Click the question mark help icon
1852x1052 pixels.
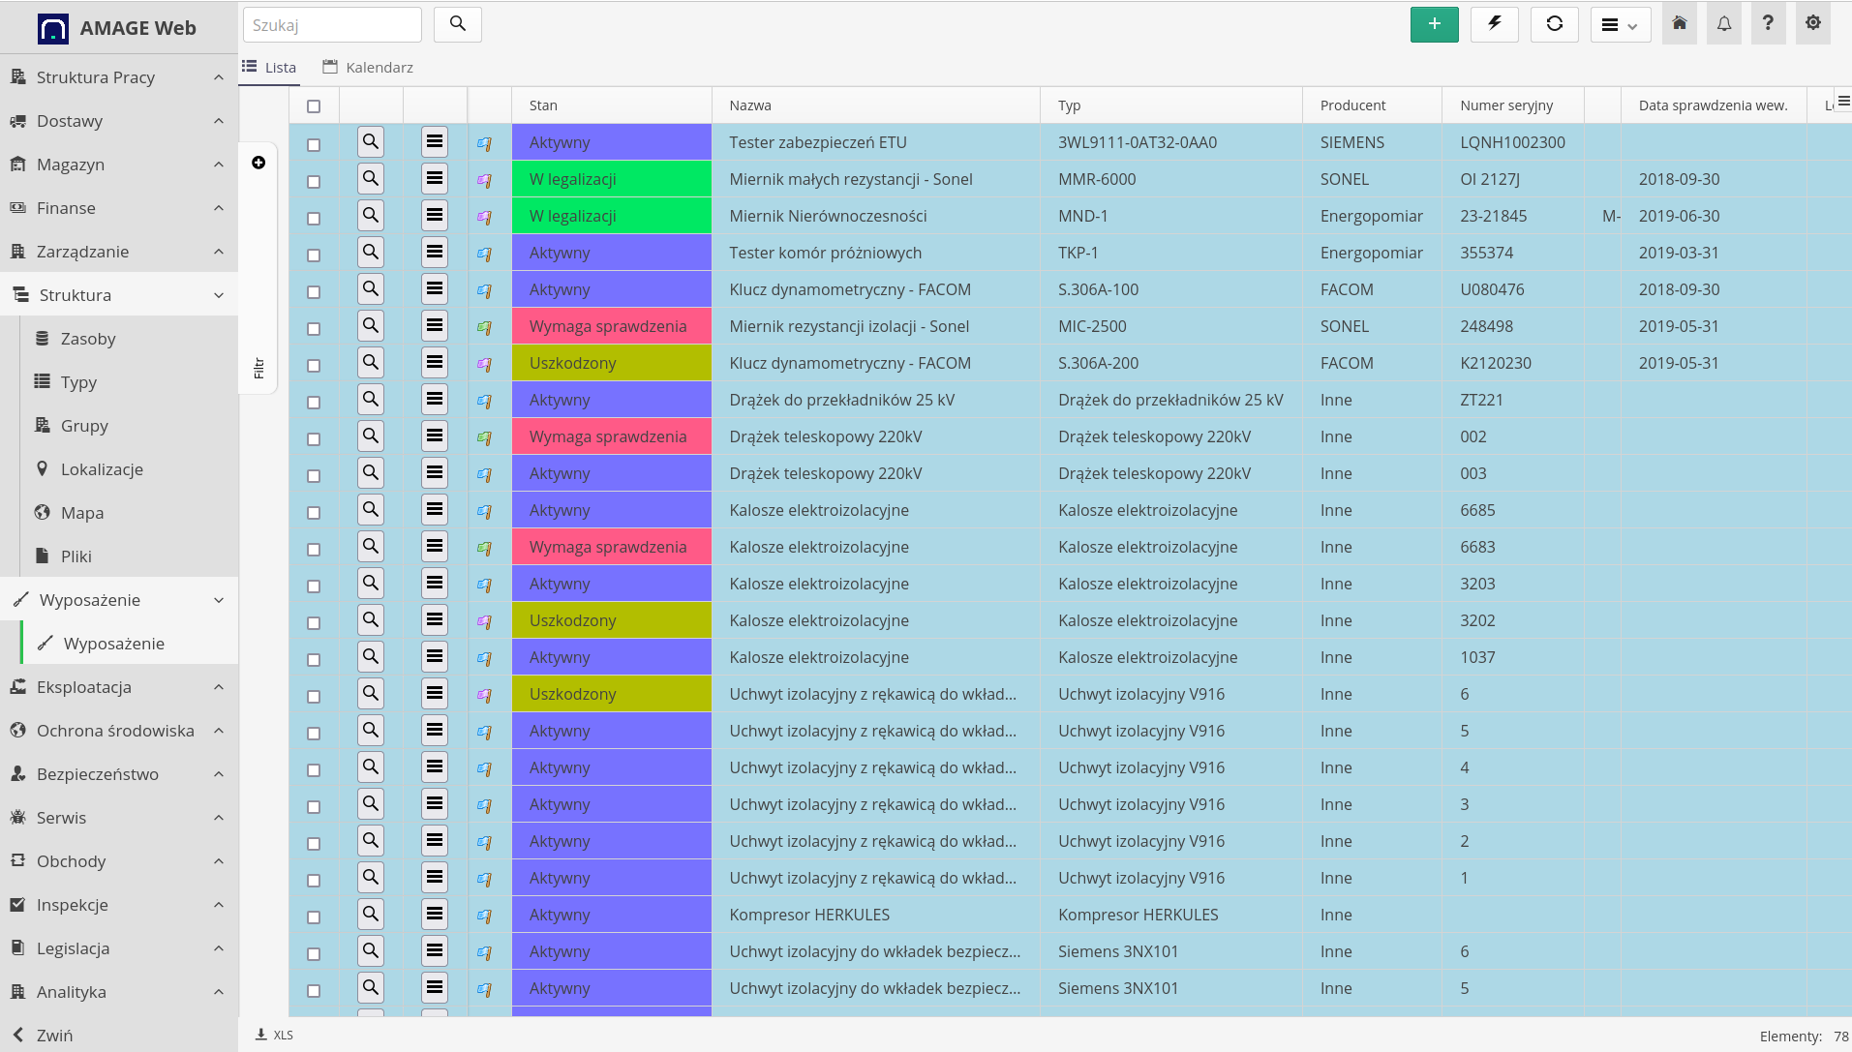[x=1768, y=24]
